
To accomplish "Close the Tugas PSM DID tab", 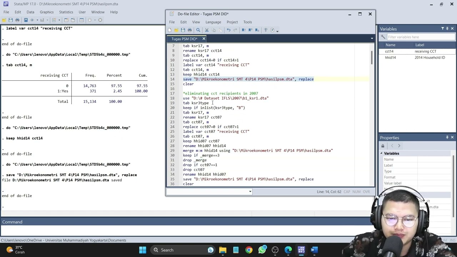I will tap(204, 39).
